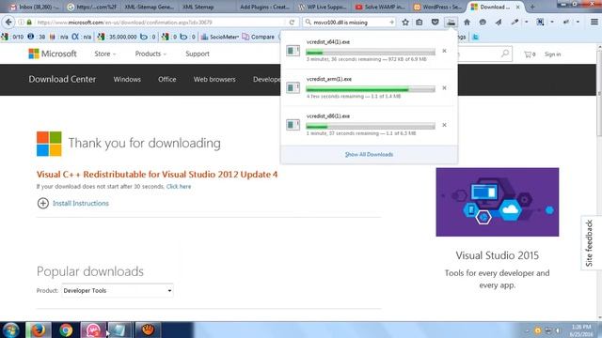The image size is (602, 338).
Task: Click the paper plane send icon
Action: click(x=499, y=23)
